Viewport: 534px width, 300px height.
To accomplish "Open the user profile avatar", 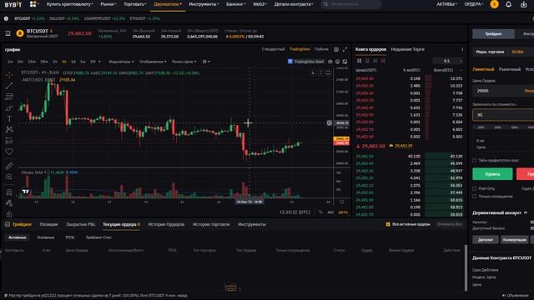I will point(494,4).
